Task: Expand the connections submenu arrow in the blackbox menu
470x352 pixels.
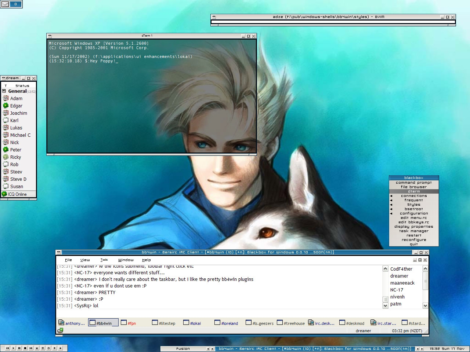Action: [391, 196]
